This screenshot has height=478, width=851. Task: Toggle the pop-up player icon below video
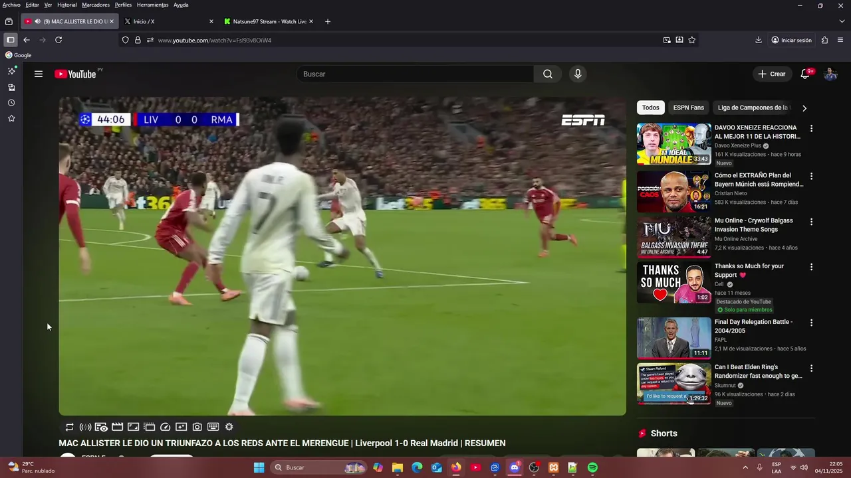pyautogui.click(x=149, y=427)
